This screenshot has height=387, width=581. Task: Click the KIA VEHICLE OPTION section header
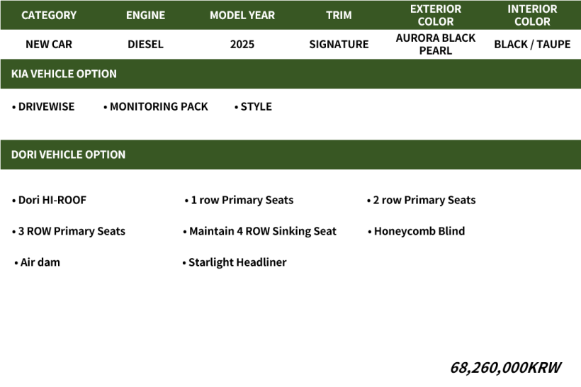pos(64,74)
